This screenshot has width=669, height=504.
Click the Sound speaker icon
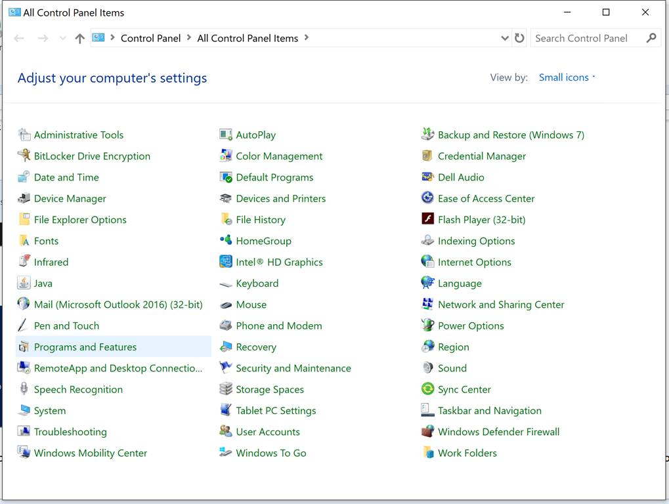[x=427, y=367]
